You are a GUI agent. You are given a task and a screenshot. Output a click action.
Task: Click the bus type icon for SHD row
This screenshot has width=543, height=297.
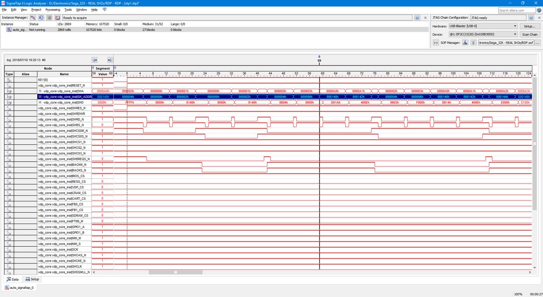point(9,102)
